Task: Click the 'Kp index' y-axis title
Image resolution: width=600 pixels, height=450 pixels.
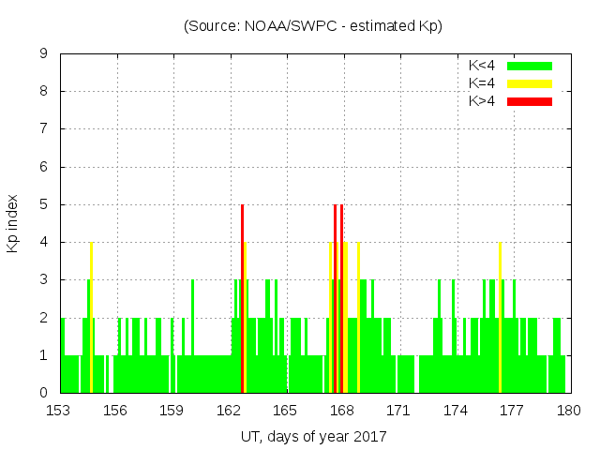Action: (13, 223)
